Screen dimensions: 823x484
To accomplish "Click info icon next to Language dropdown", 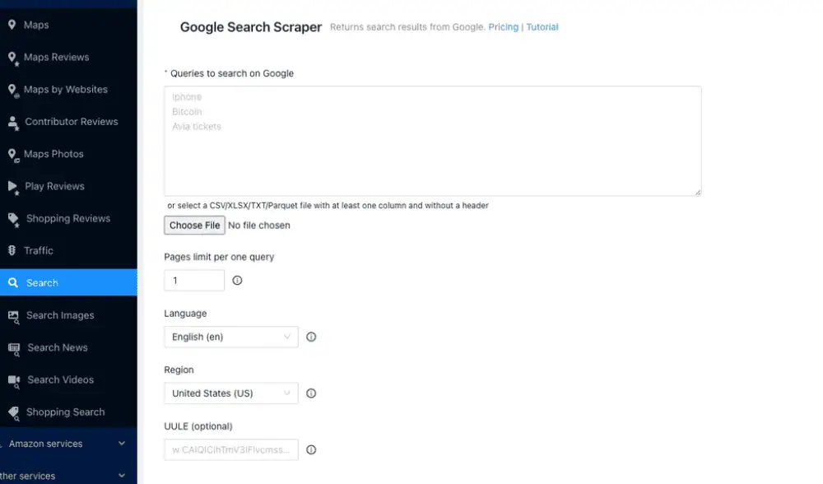I will tap(311, 337).
